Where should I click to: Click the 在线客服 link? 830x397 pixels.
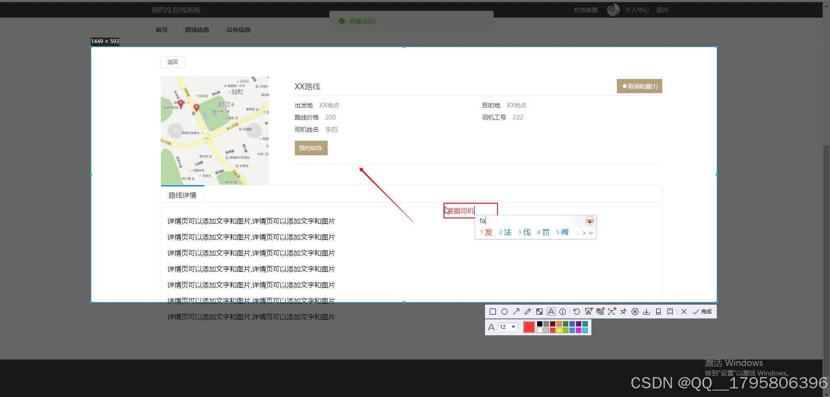[x=586, y=10]
